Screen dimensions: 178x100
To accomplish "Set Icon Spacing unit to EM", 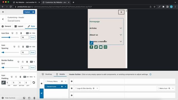I will click(x=30, y=47).
